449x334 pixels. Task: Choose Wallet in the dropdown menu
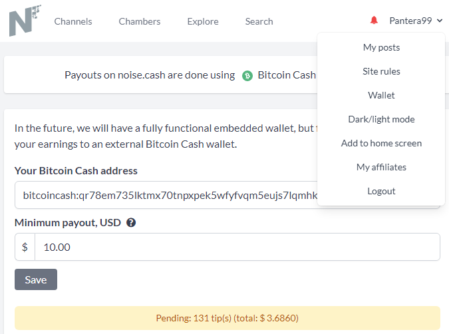(x=381, y=95)
